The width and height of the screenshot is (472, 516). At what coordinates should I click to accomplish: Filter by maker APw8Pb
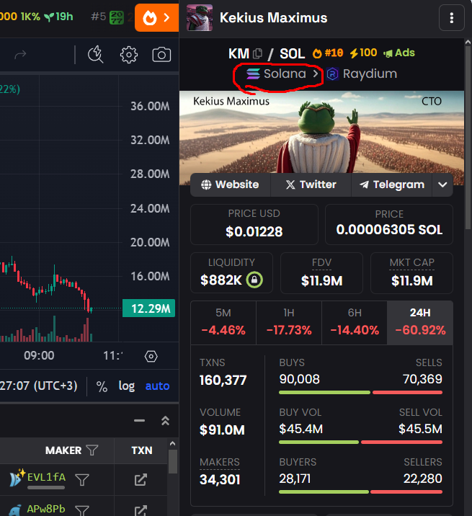pos(82,510)
